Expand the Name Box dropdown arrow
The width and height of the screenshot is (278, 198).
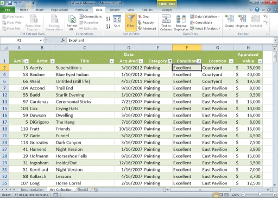(x=41, y=40)
